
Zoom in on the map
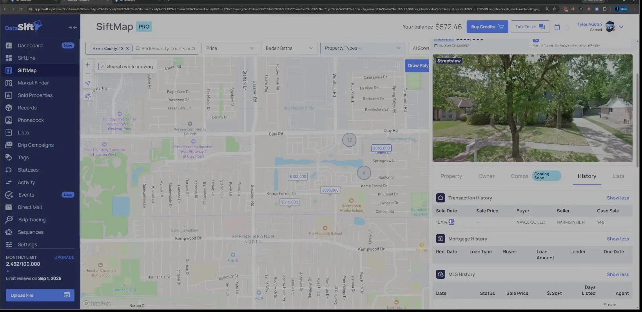tap(88, 65)
